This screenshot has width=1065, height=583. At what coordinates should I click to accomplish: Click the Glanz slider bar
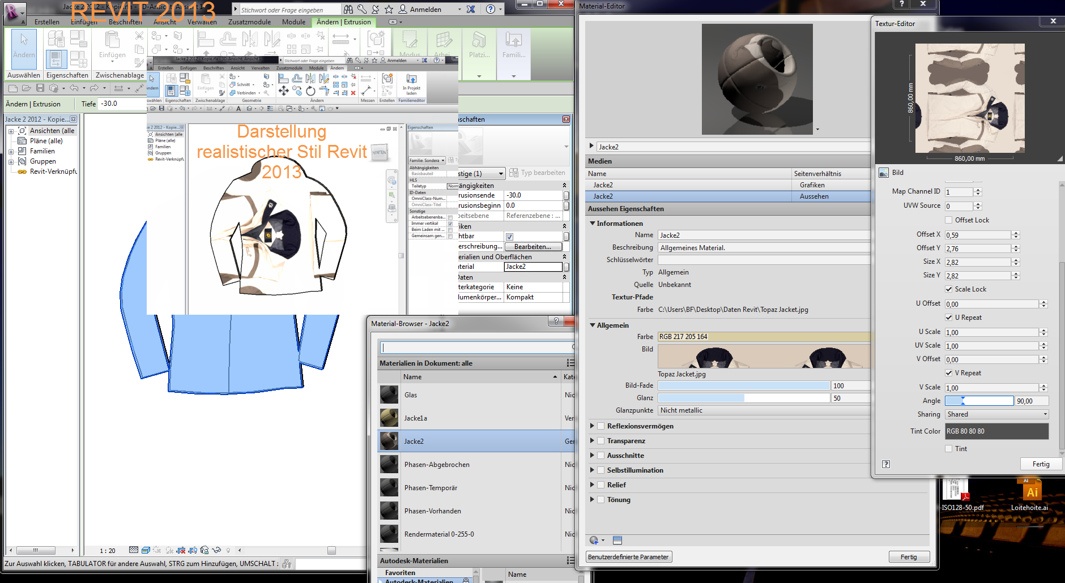(x=744, y=398)
